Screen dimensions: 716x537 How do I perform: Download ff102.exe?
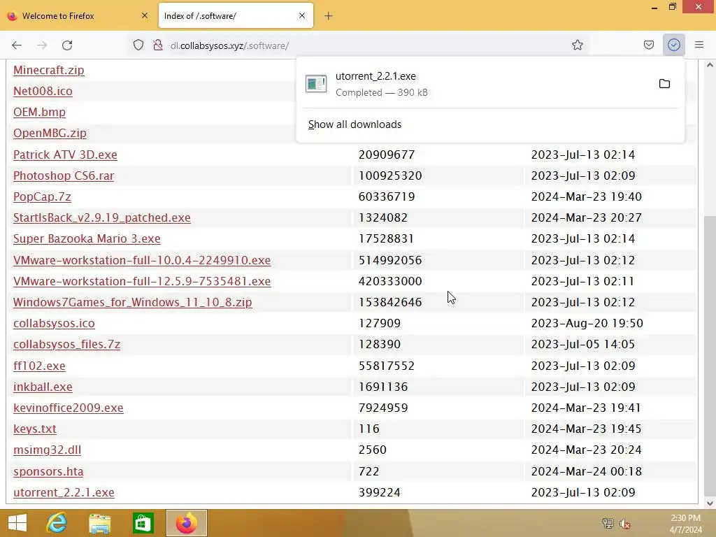(x=39, y=366)
